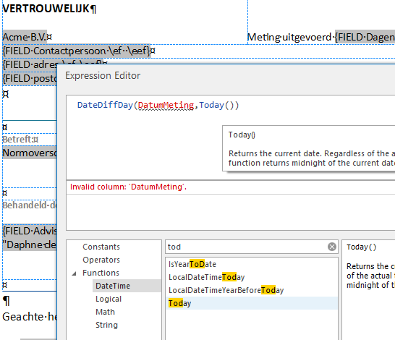Choose the Today function entry
Viewport: 395px width, 340px height.
pyautogui.click(x=252, y=303)
